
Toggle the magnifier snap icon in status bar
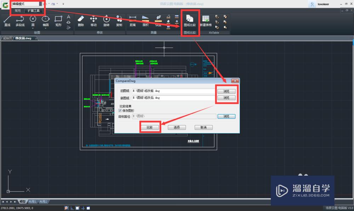click(66, 208)
